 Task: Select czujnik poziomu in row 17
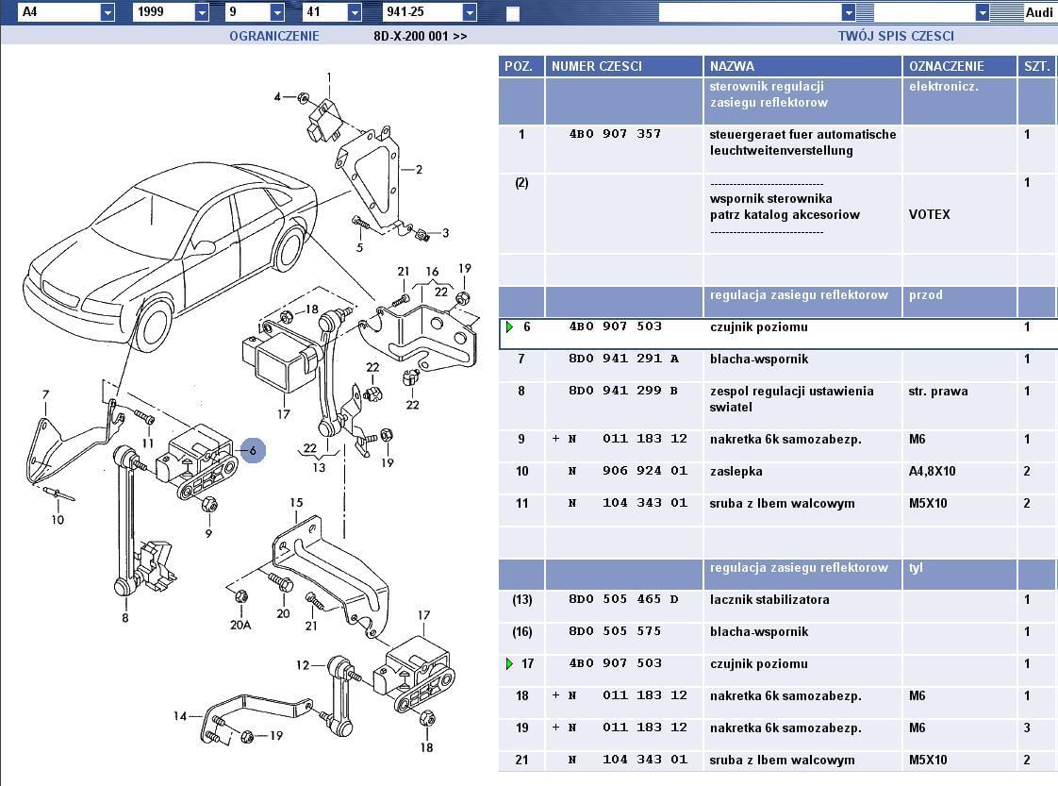tap(758, 663)
